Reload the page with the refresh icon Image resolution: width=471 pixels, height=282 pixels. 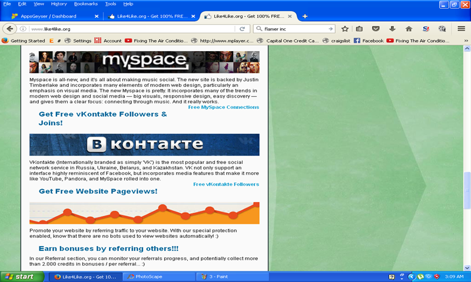241,29
